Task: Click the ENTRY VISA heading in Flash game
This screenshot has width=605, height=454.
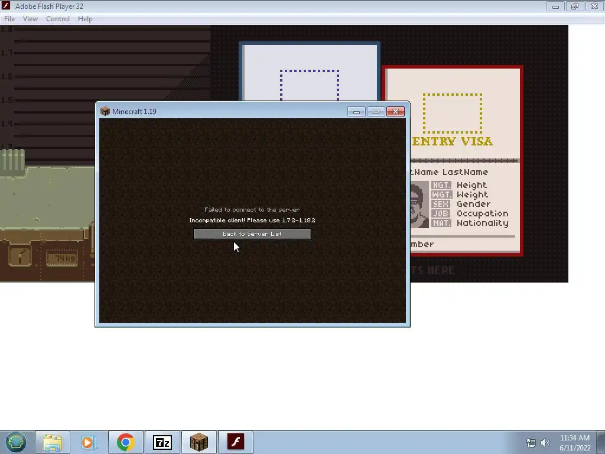Action: pos(452,141)
